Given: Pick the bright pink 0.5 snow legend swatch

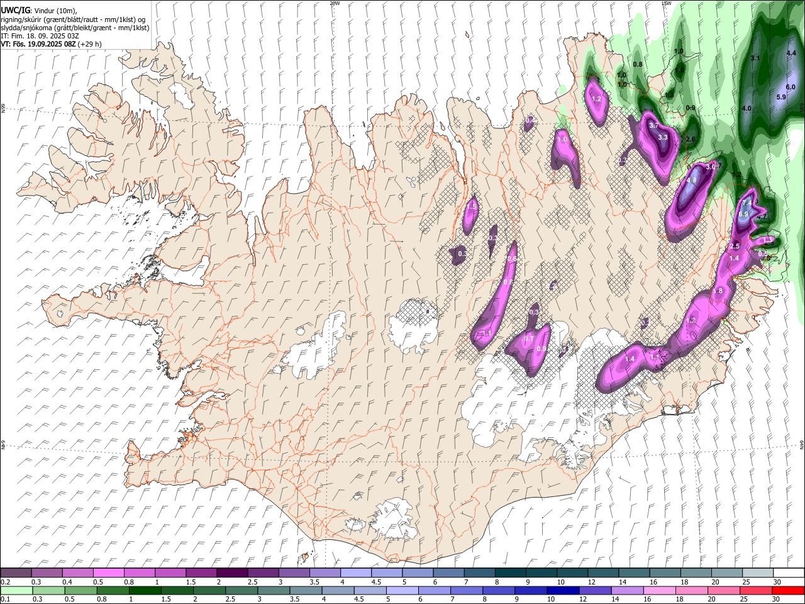Looking at the screenshot, I should point(108,573).
